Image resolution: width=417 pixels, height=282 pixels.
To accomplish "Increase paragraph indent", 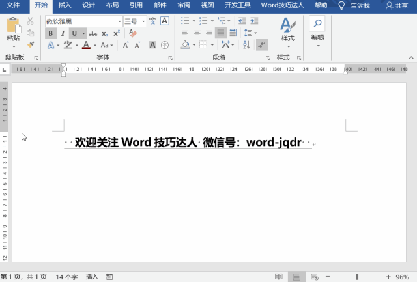I will [x=254, y=21].
